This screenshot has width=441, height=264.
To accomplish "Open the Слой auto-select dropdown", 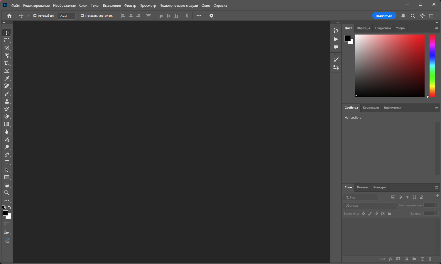I will tap(67, 16).
